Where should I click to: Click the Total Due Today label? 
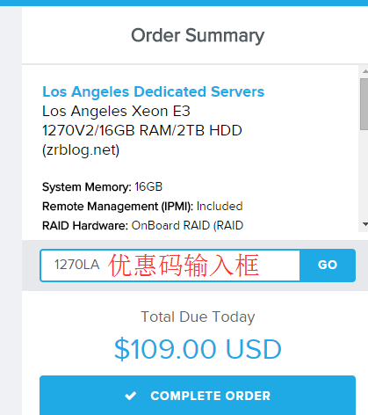tap(198, 317)
